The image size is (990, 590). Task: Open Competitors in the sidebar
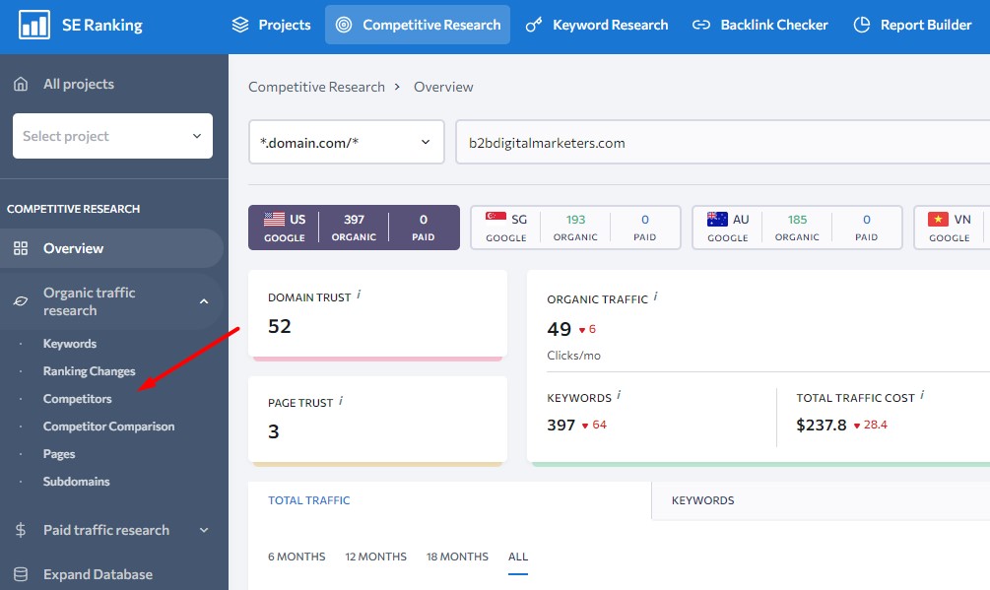pos(77,399)
